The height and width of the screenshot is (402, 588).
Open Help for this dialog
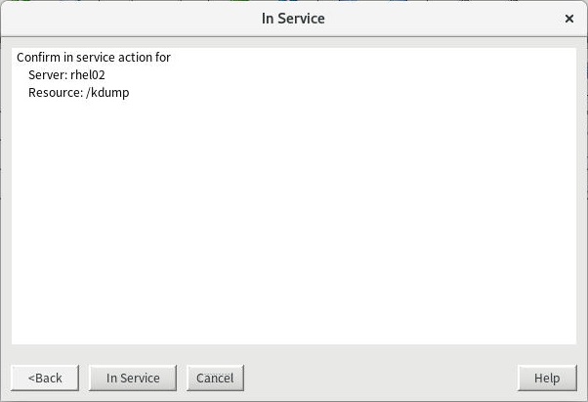tap(547, 379)
